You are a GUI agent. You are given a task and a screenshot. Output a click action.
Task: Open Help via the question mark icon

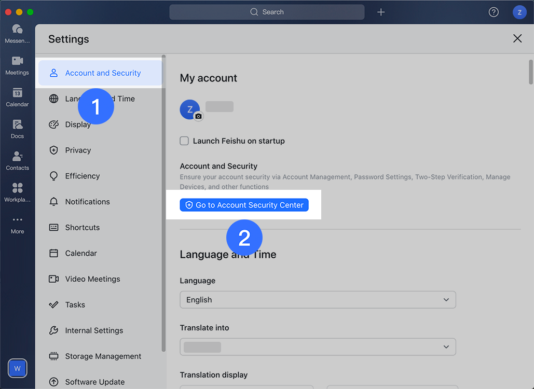(494, 11)
